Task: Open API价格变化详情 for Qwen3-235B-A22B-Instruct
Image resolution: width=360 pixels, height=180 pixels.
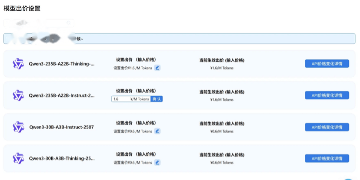Action: point(327,95)
